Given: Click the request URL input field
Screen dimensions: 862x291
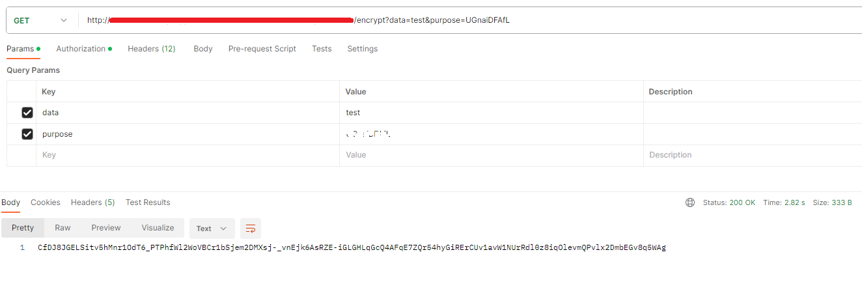Looking at the screenshot, I should click(x=586, y=20).
